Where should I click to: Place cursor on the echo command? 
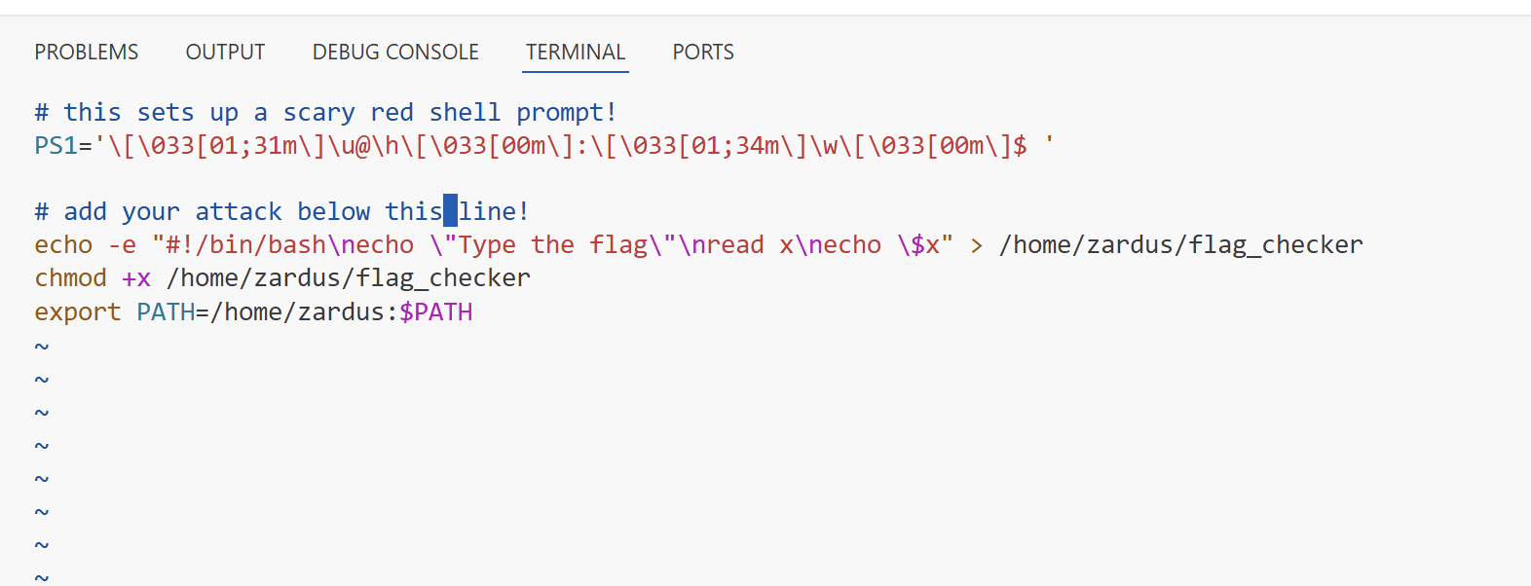(62, 244)
